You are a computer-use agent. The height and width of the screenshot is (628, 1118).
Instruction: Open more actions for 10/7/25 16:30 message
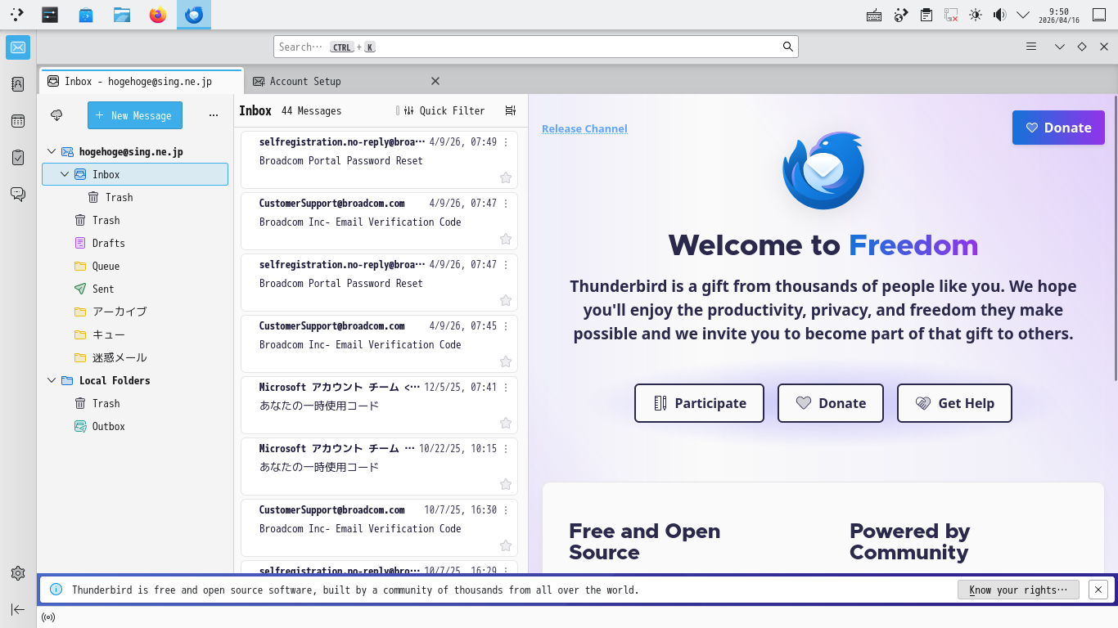click(506, 510)
